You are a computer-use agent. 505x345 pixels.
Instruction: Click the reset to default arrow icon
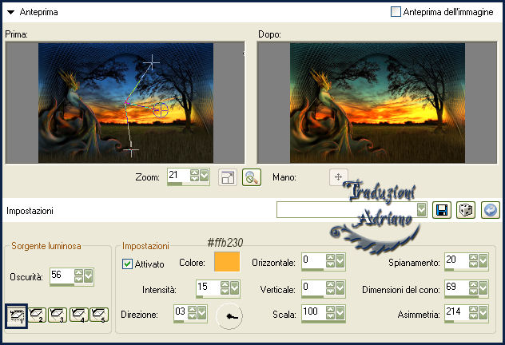[490, 210]
